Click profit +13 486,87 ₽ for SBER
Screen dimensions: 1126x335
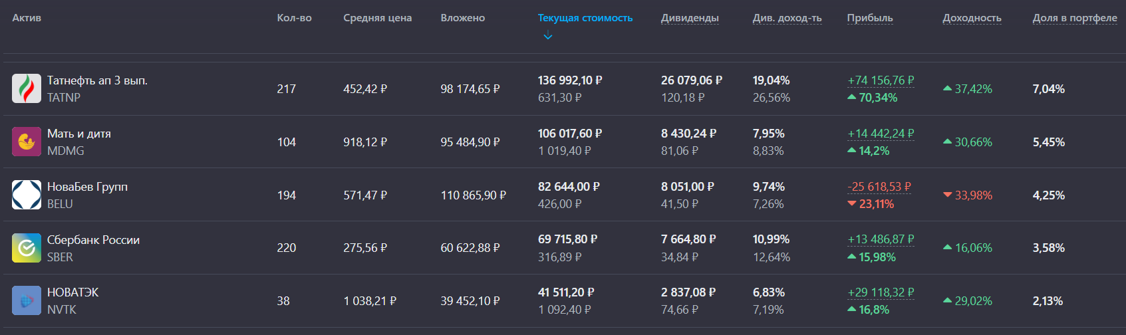881,239
